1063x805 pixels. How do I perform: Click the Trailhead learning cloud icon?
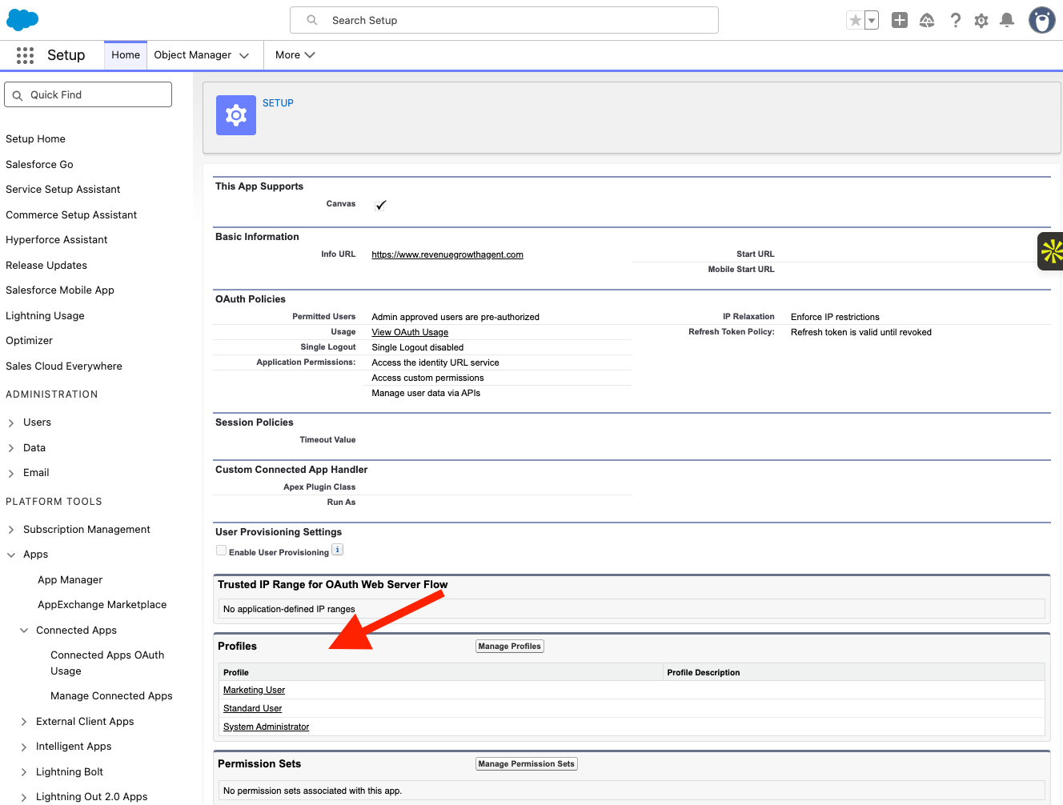tap(927, 20)
